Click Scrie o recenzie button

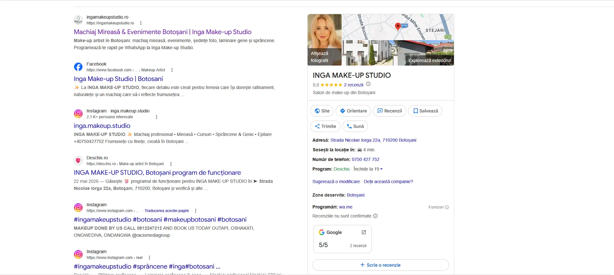tap(381, 265)
